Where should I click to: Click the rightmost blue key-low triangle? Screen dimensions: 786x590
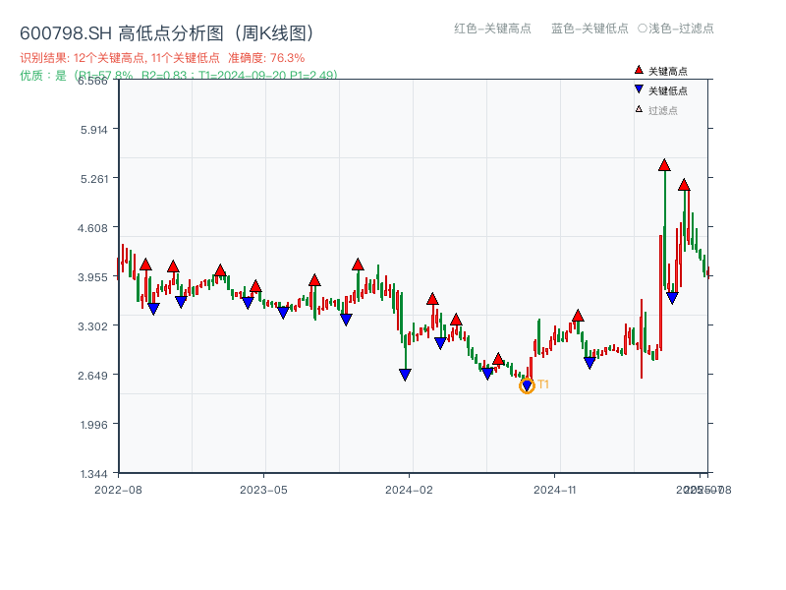[672, 298]
